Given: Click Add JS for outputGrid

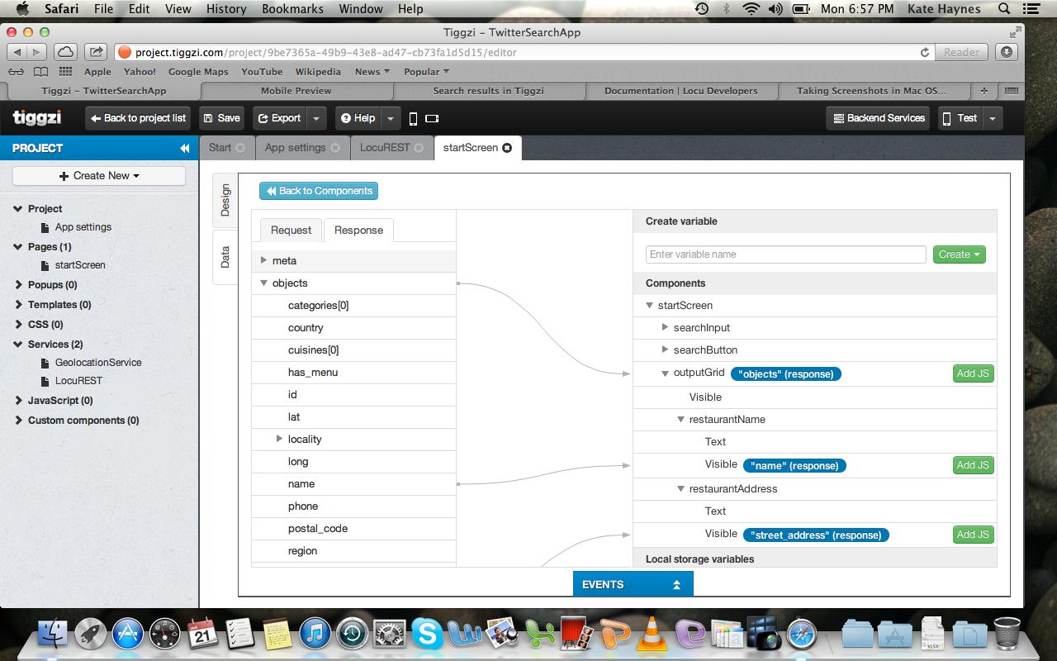Looking at the screenshot, I should (x=973, y=373).
